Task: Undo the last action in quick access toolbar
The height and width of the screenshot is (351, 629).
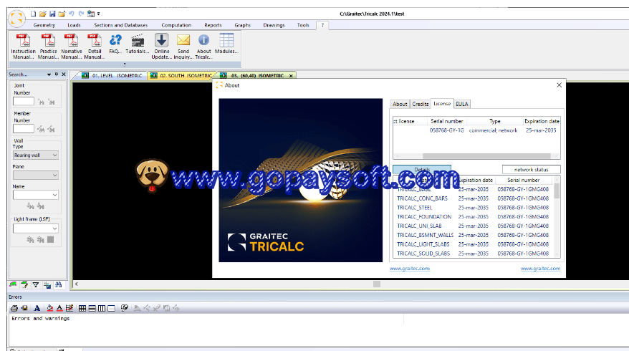Action: 72,14
